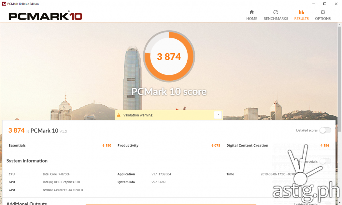Click the PCMARK10 logo

coord(45,16)
